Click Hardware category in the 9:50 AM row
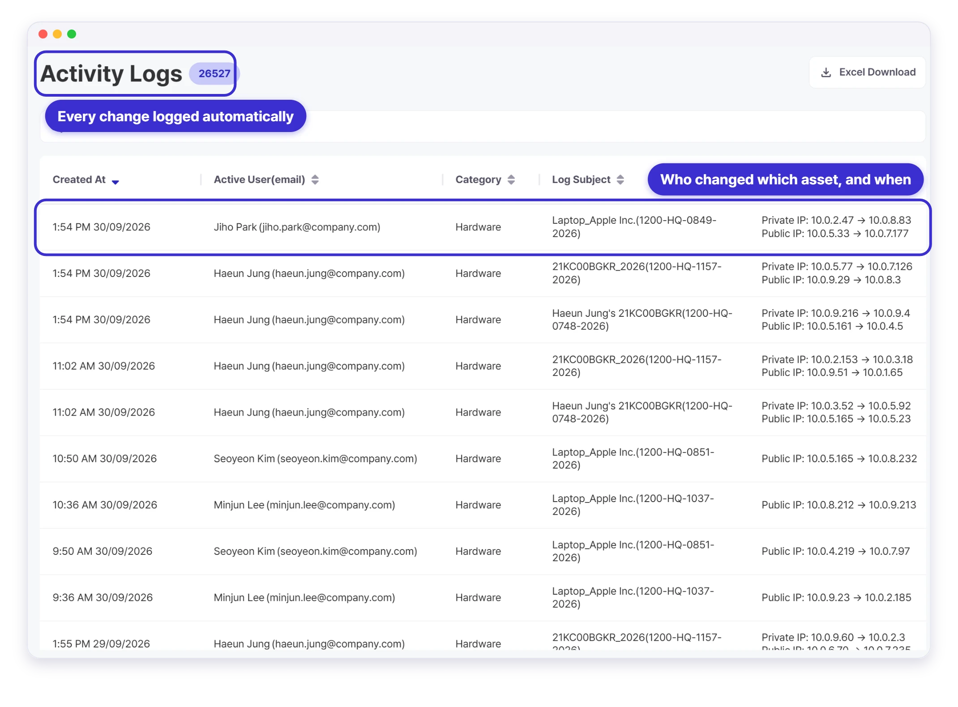 [x=478, y=551]
